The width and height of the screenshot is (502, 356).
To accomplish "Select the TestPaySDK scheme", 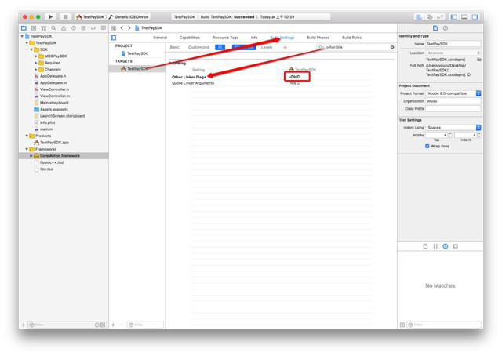I will pos(91,17).
